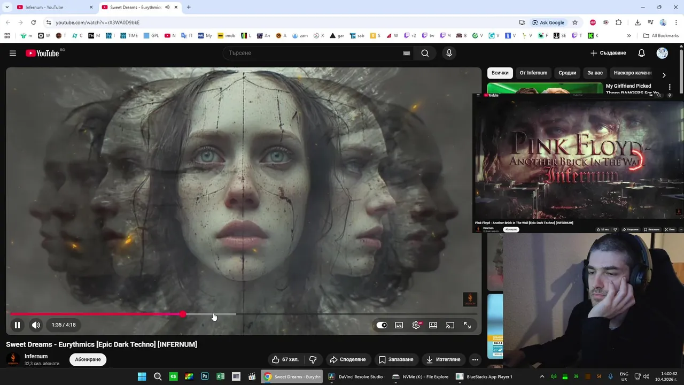
Task: Show more filter chips with the right arrow
Action: coord(664,75)
